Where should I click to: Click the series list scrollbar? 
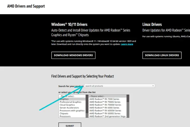coord(128,106)
